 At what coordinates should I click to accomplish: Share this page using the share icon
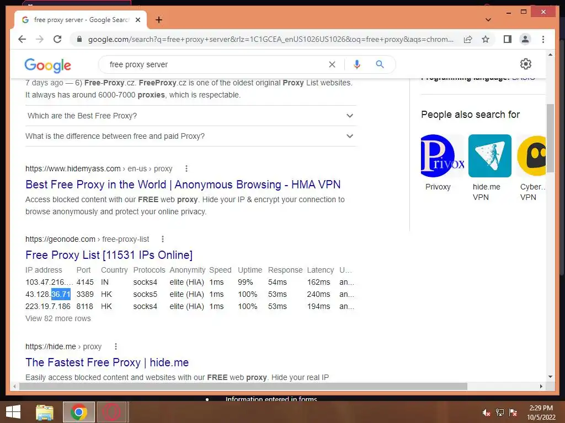468,39
